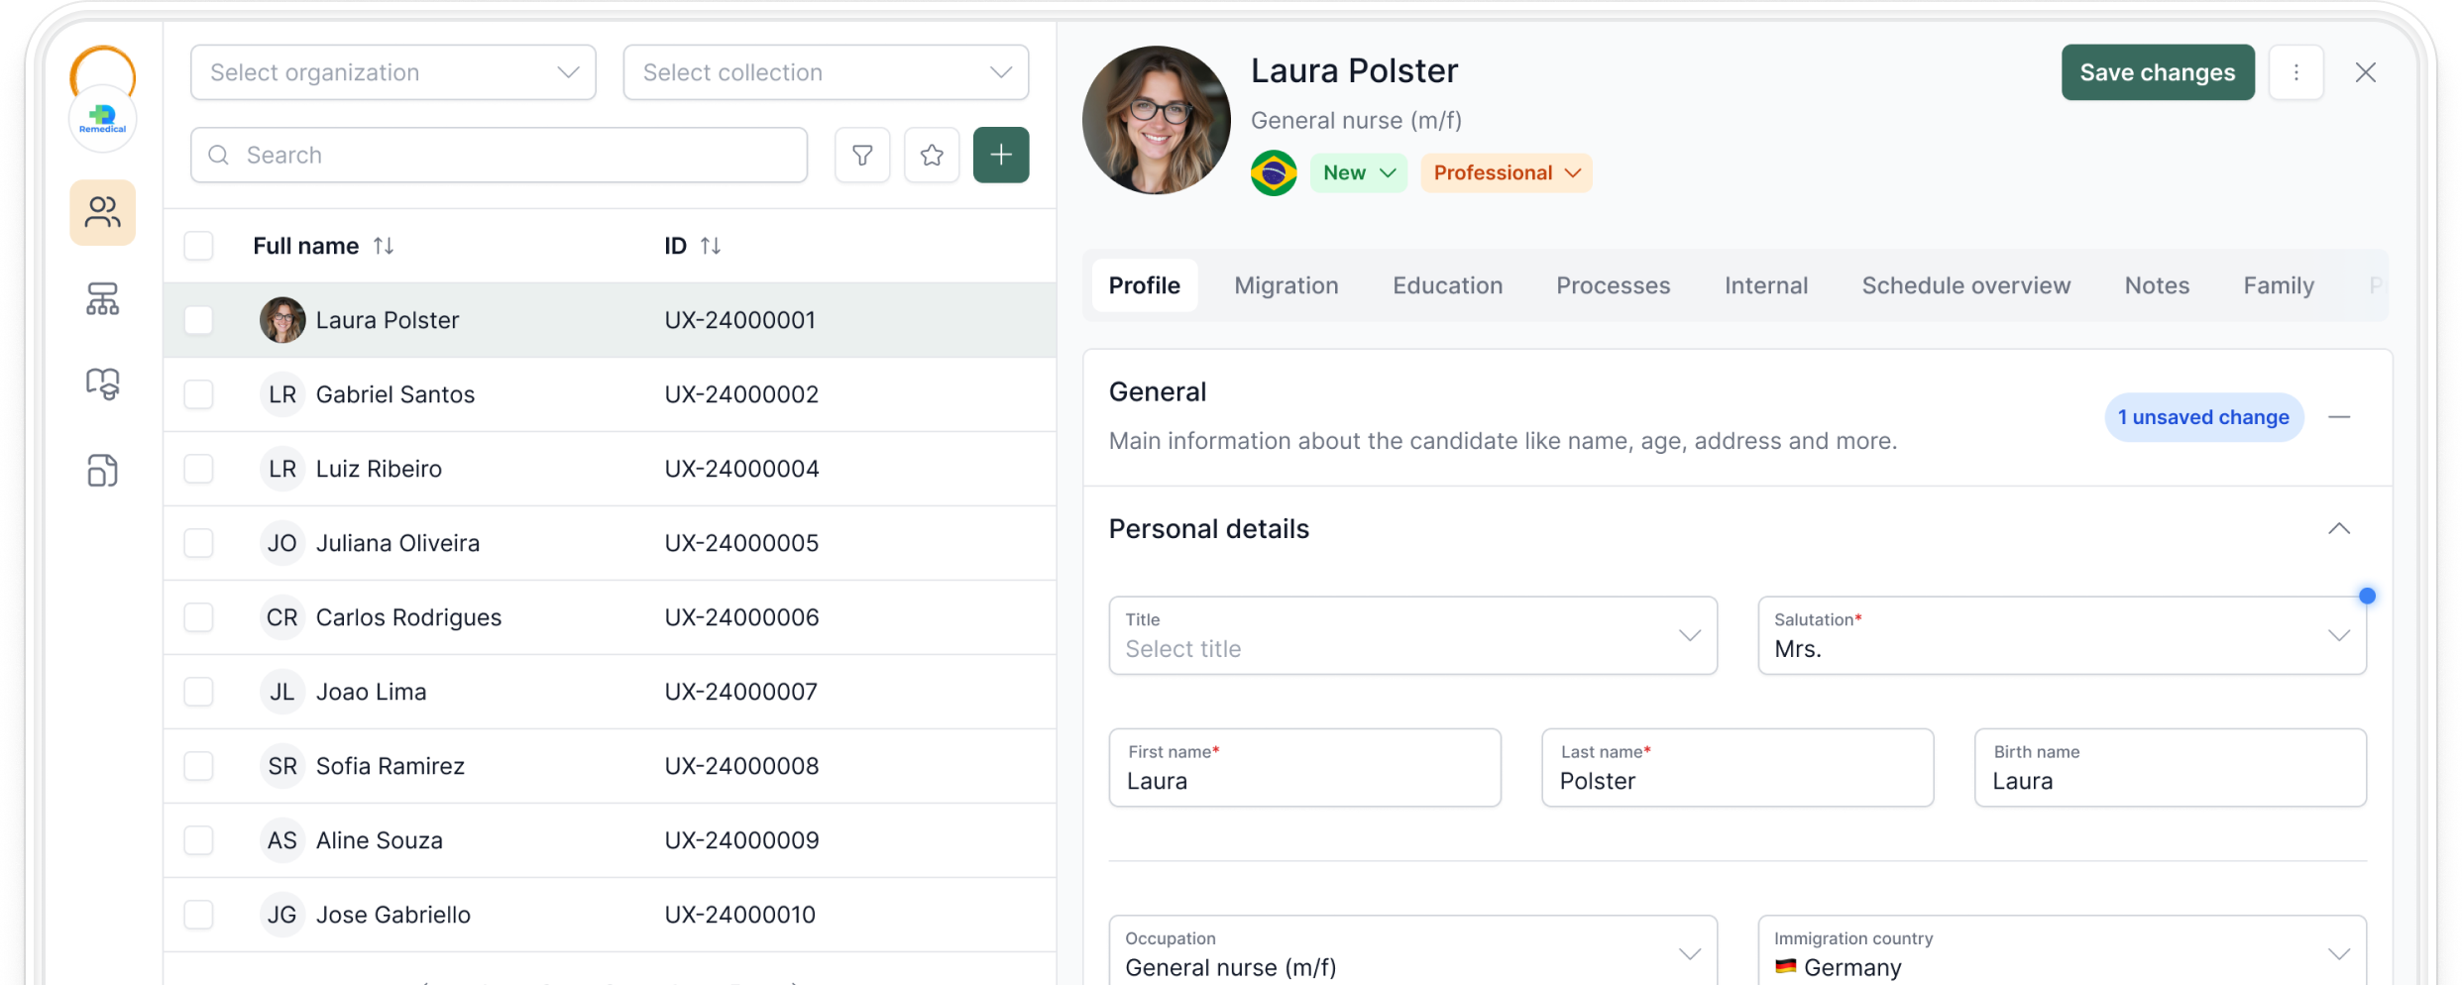Open the New status dropdown
Screen dimensions: 2462x985
(1359, 173)
